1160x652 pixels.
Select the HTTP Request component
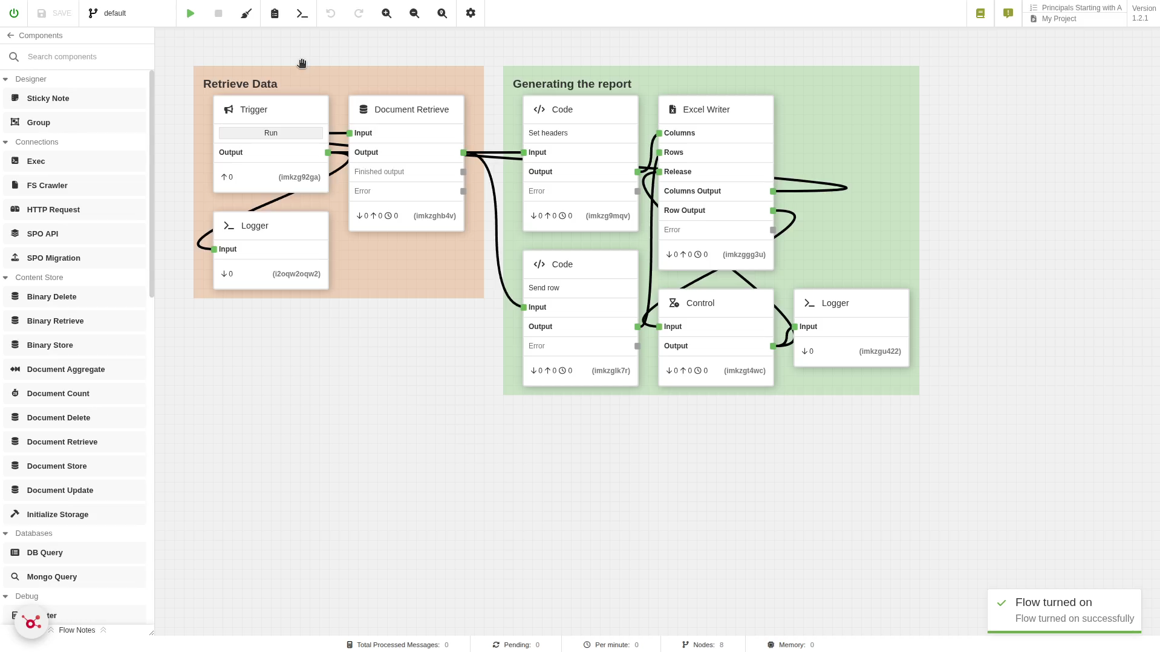point(74,210)
